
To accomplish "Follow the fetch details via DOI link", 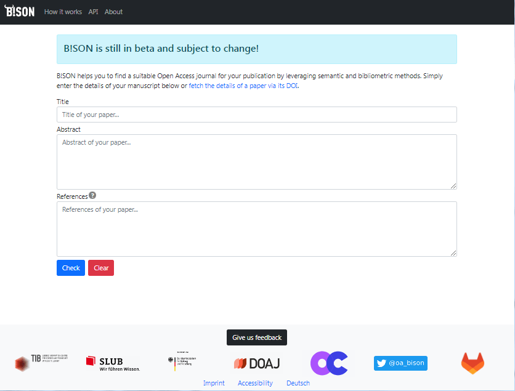I will point(243,86).
